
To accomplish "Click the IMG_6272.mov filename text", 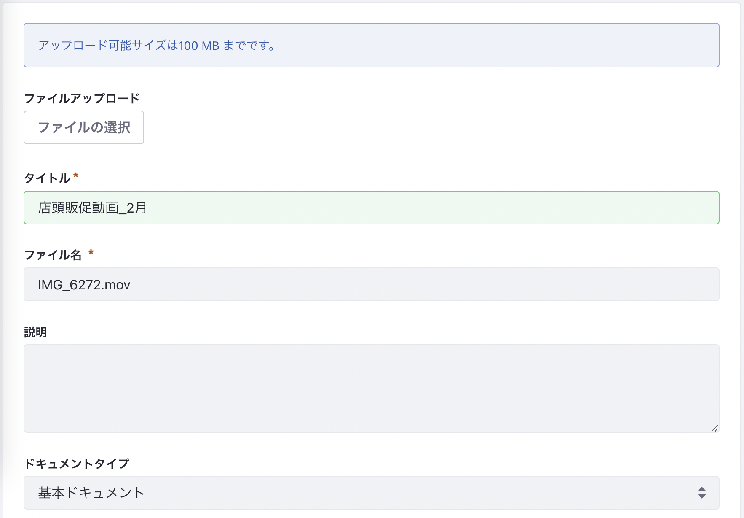I will pos(84,285).
